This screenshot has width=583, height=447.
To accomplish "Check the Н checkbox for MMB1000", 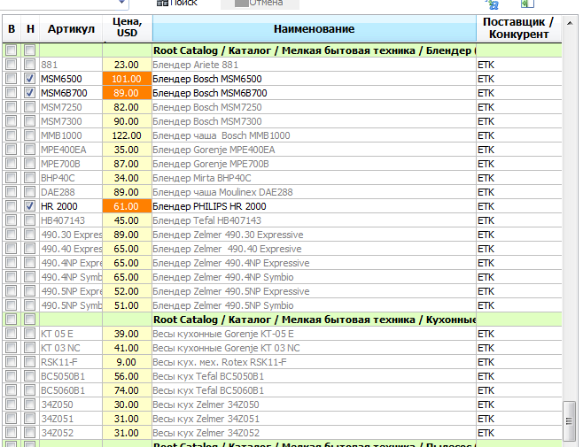I will (x=30, y=135).
